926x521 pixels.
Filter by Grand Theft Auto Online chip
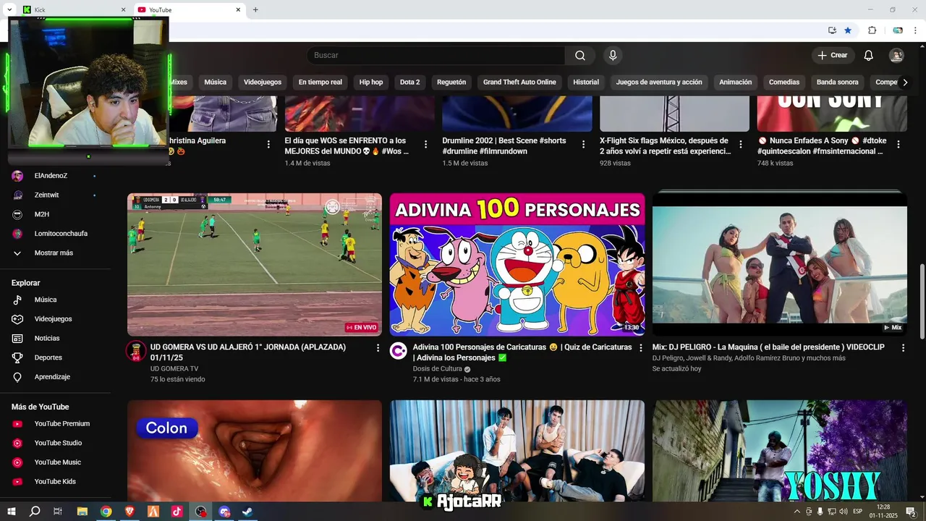tap(519, 82)
